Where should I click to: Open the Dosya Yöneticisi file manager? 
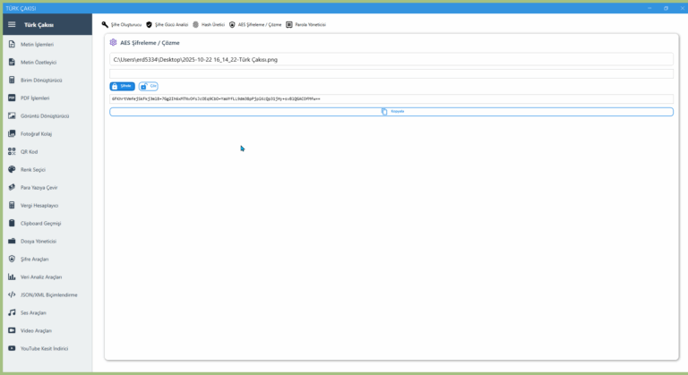click(39, 241)
